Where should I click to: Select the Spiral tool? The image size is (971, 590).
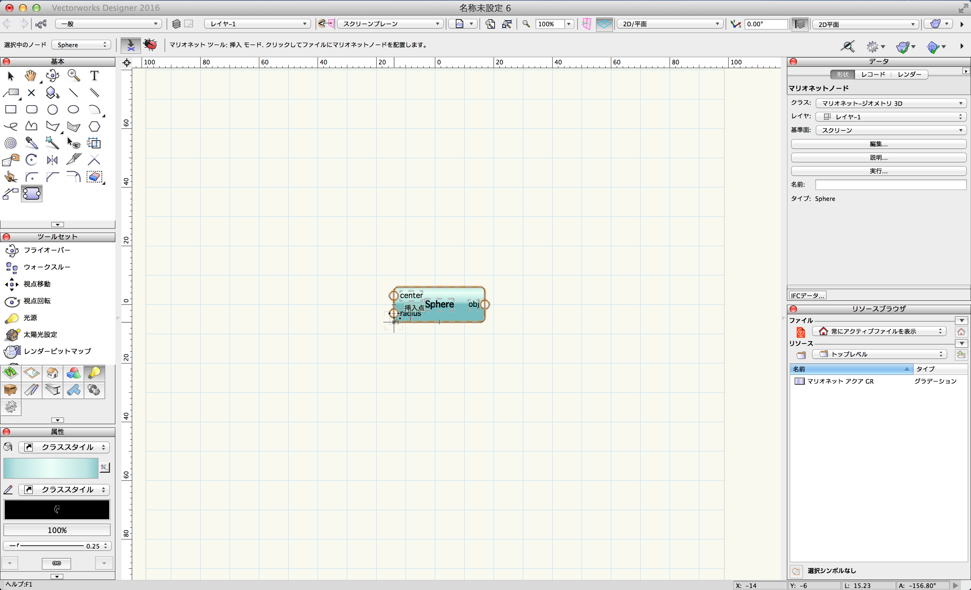pos(11,143)
